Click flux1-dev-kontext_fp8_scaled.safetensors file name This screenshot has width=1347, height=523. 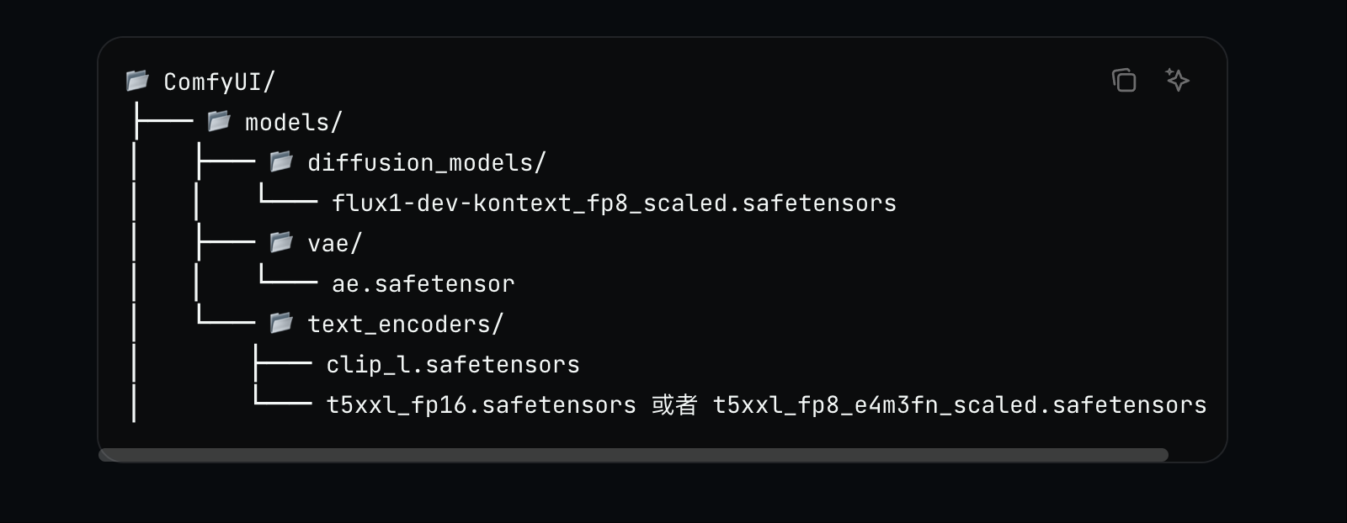coord(614,203)
